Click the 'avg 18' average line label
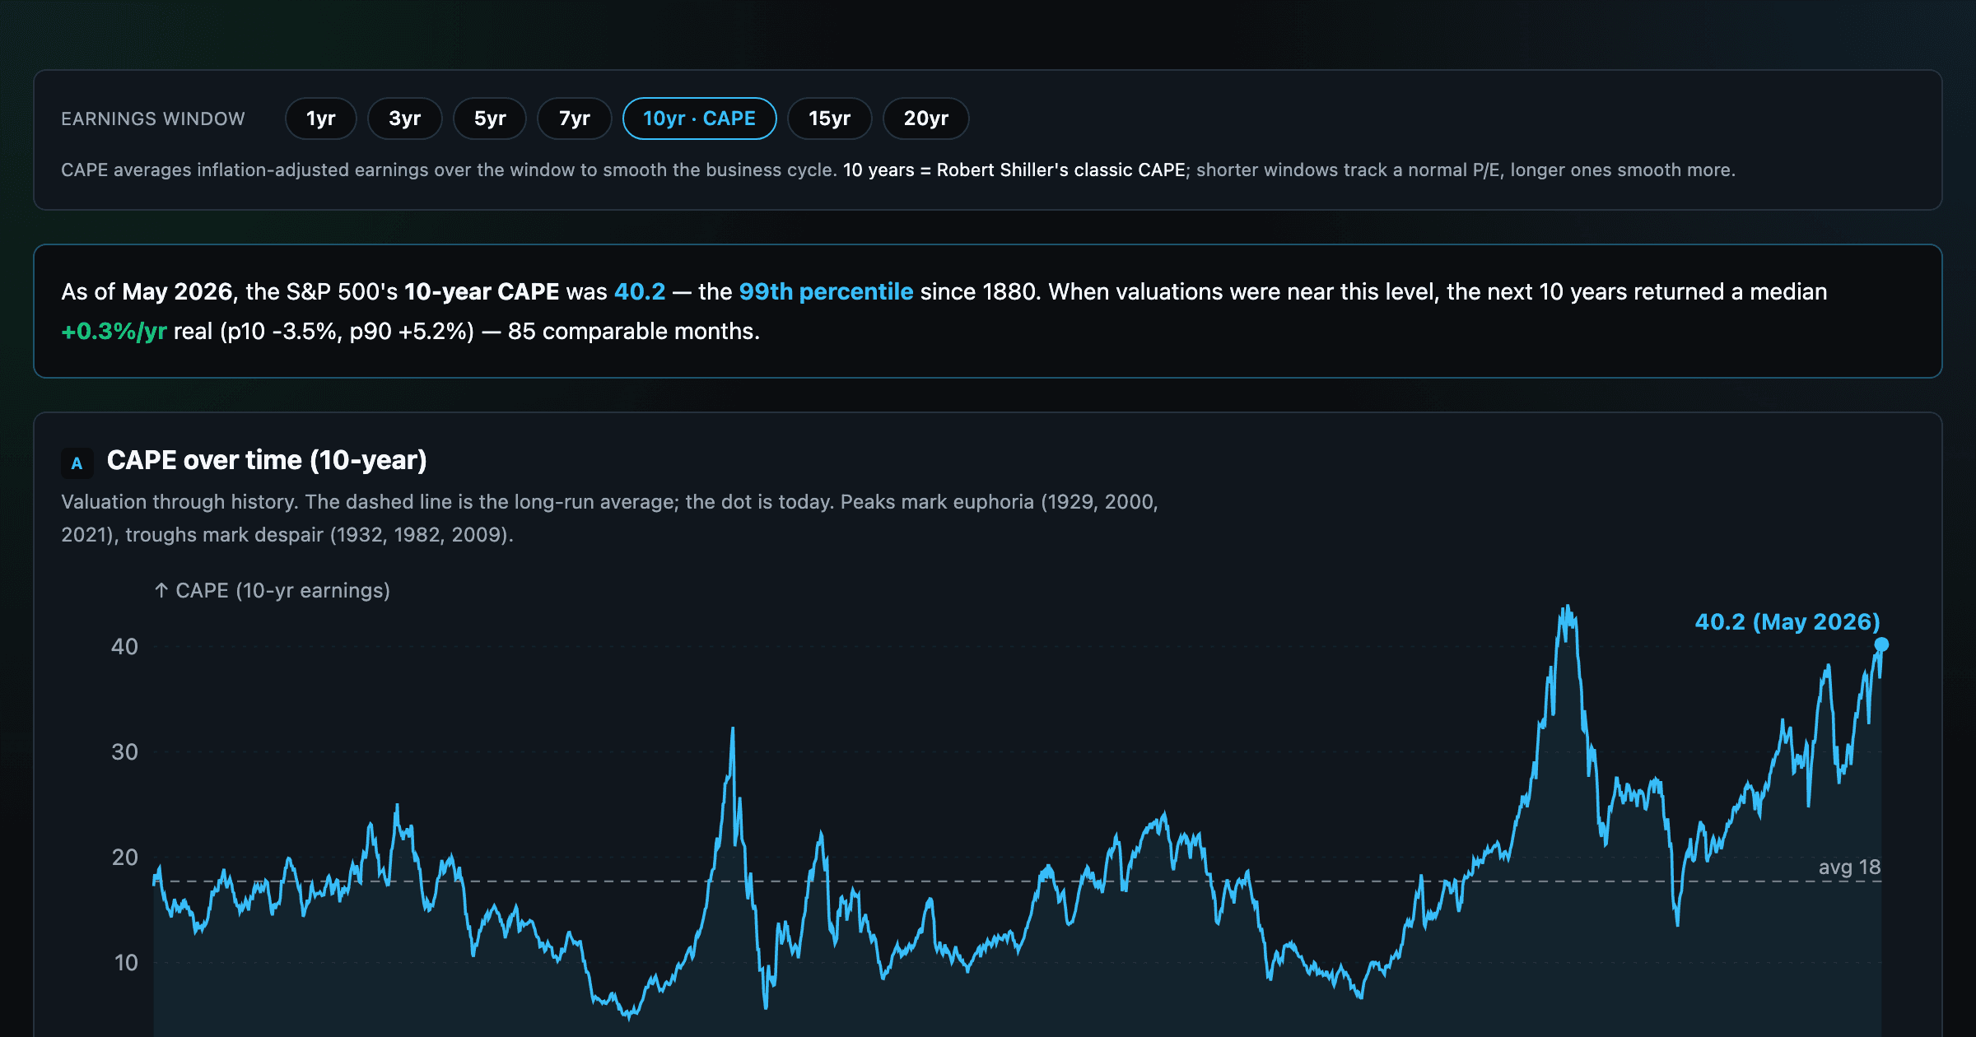 click(x=1849, y=867)
